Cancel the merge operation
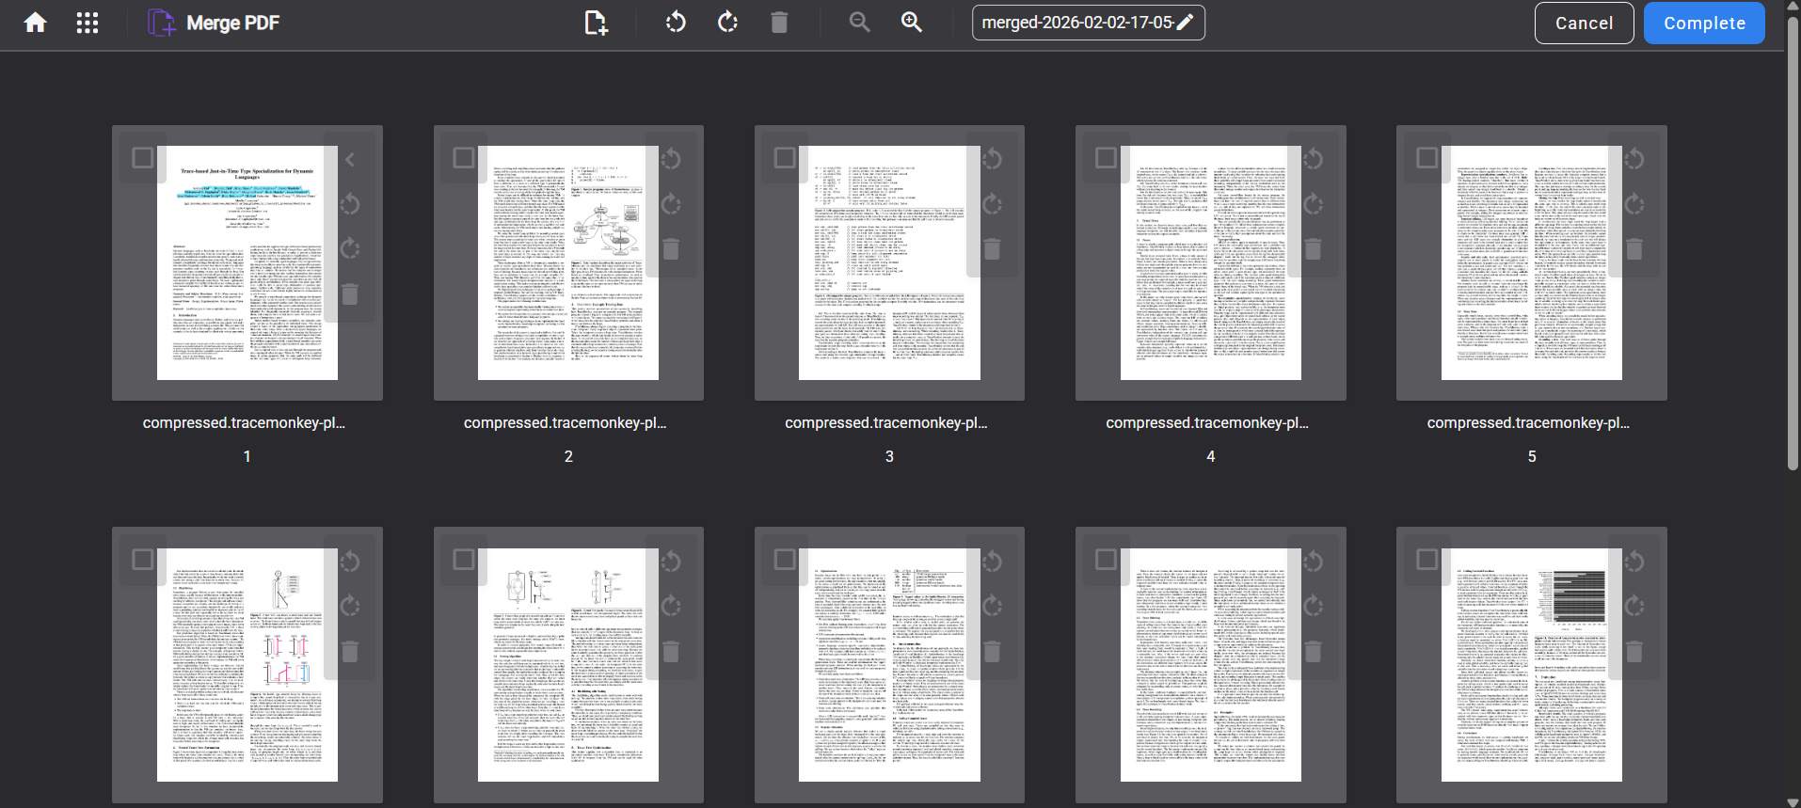The image size is (1801, 808). coord(1585,23)
